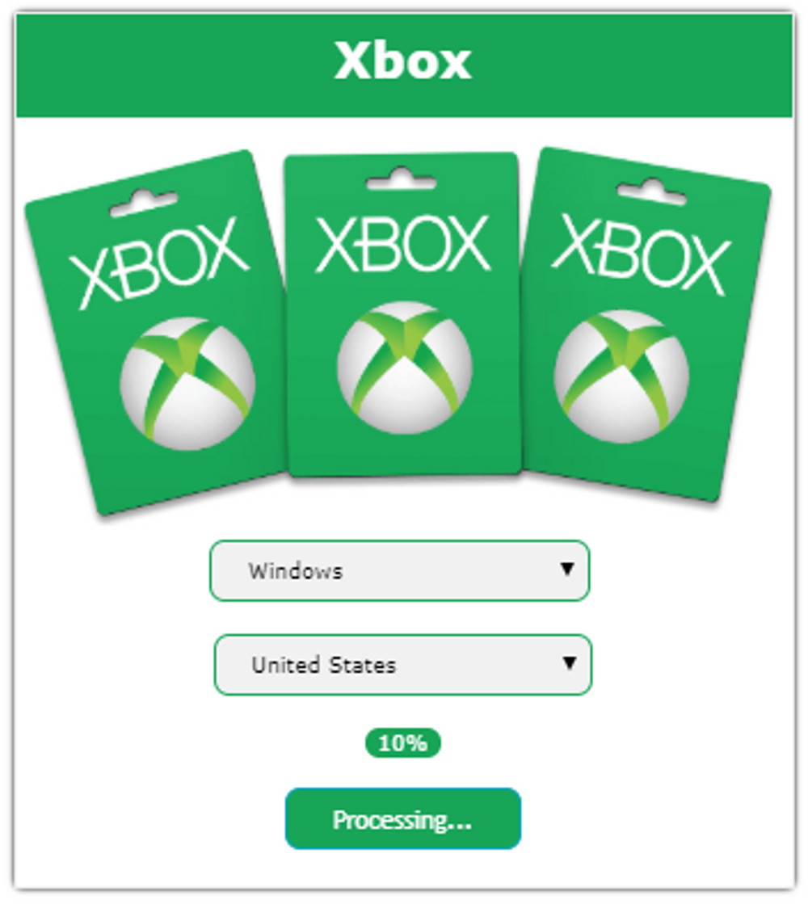This screenshot has height=904, width=808.
Task: Open the Windows platform dropdown
Action: tap(400, 570)
